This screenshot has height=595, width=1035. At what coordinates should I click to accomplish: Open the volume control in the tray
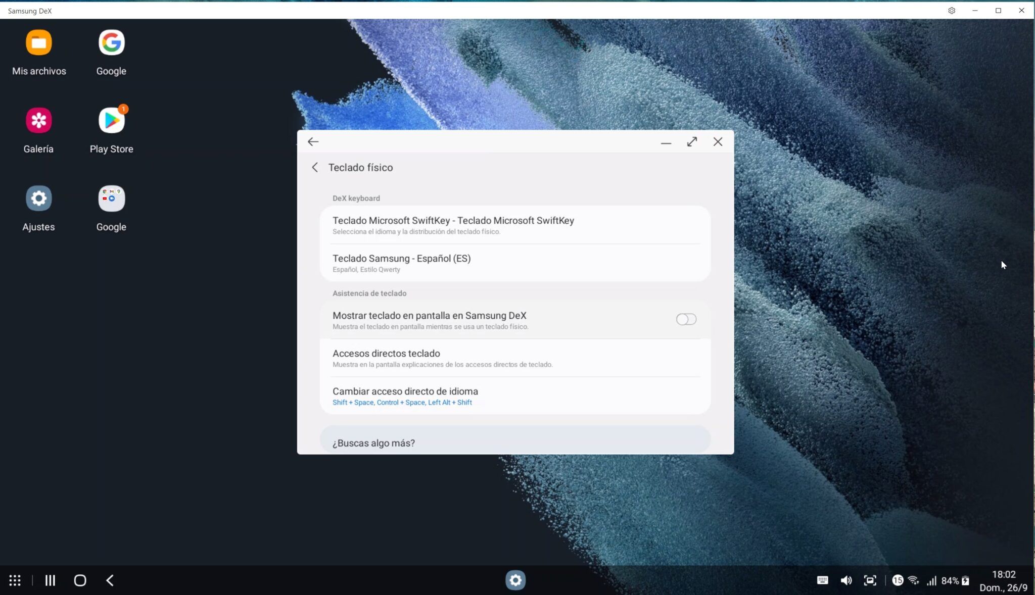[x=846, y=580]
